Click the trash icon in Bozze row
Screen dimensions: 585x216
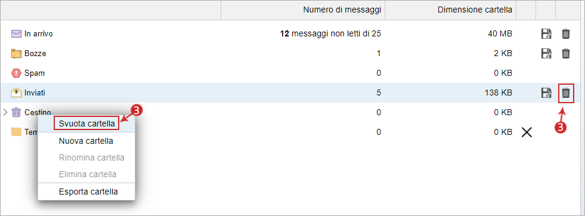(565, 53)
